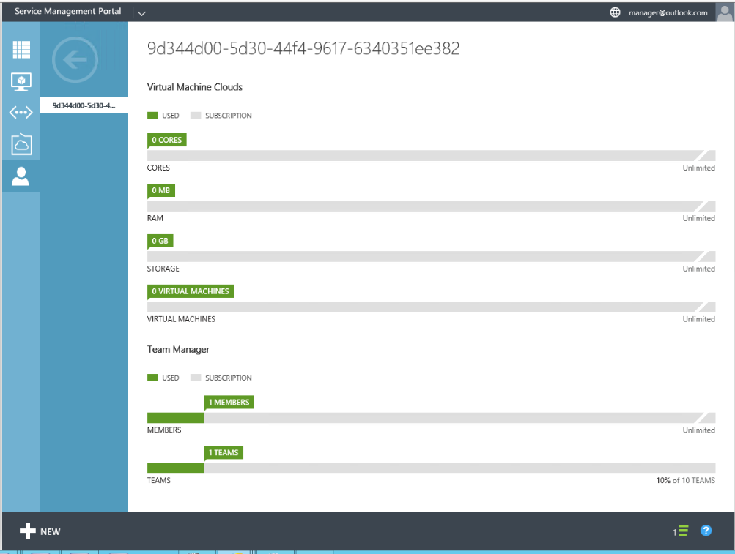Viewport: 735px width, 554px height.
Task: Click the NEW button with plus sign
Action: click(40, 531)
